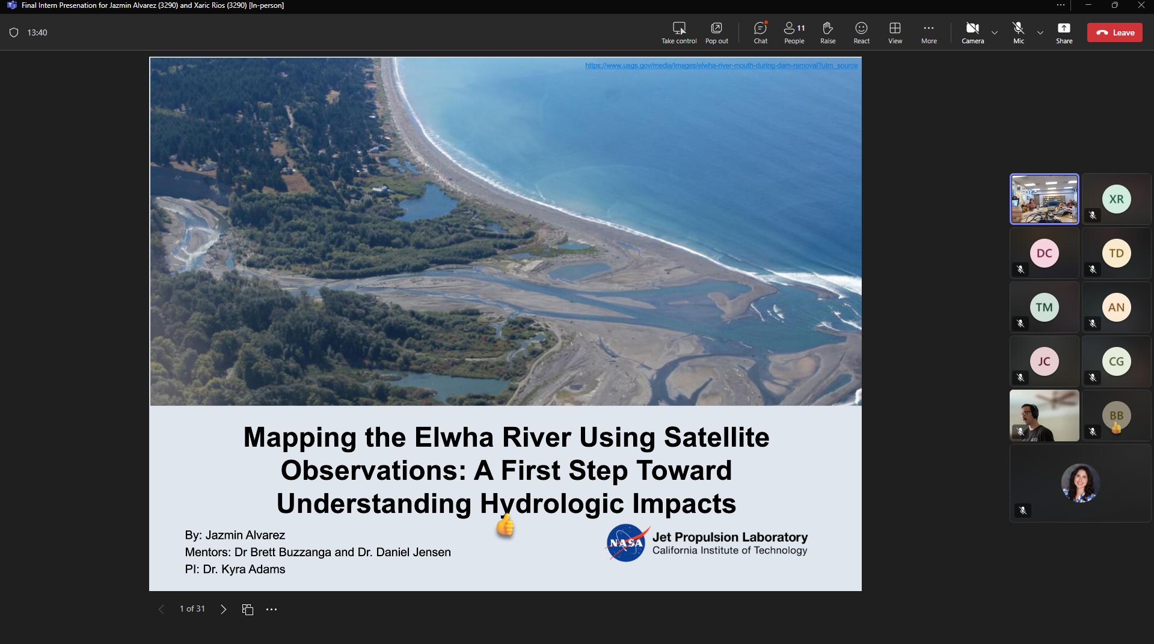Go to the next slide
Image resolution: width=1154 pixels, height=644 pixels.
[223, 609]
